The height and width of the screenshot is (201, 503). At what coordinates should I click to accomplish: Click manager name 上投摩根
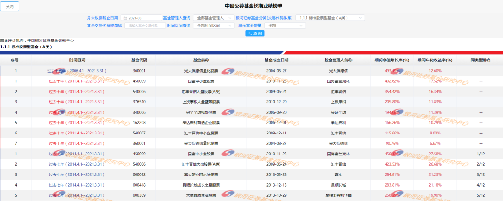point(339,102)
